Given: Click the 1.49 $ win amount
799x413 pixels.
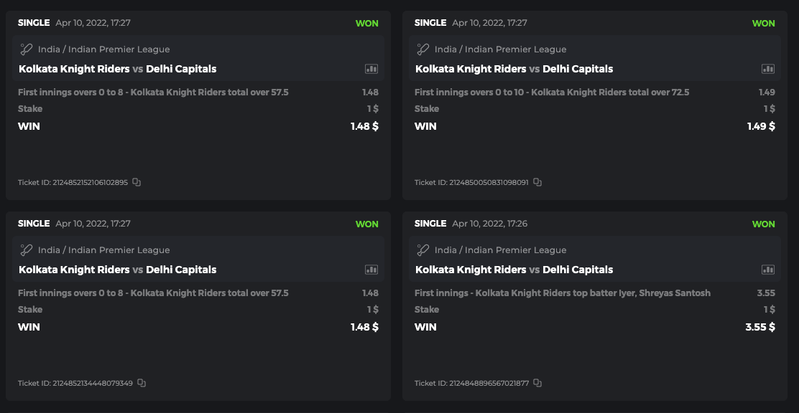Looking at the screenshot, I should 761,126.
